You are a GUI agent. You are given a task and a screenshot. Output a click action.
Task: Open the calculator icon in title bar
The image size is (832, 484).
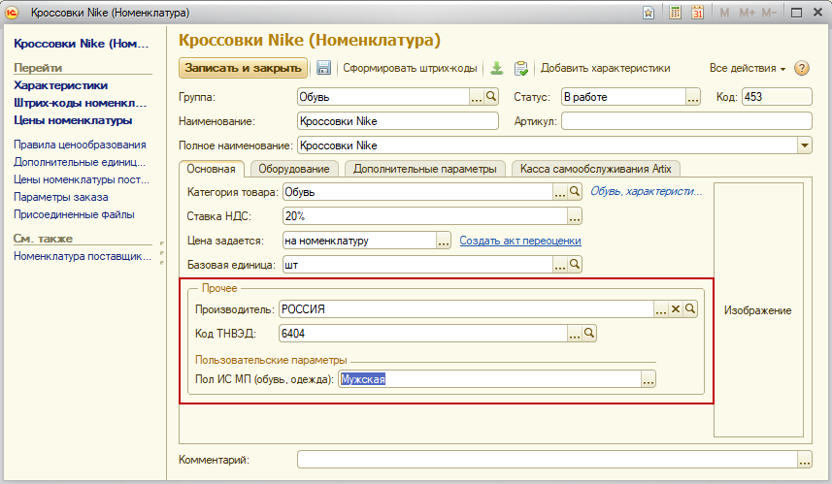pyautogui.click(x=675, y=13)
